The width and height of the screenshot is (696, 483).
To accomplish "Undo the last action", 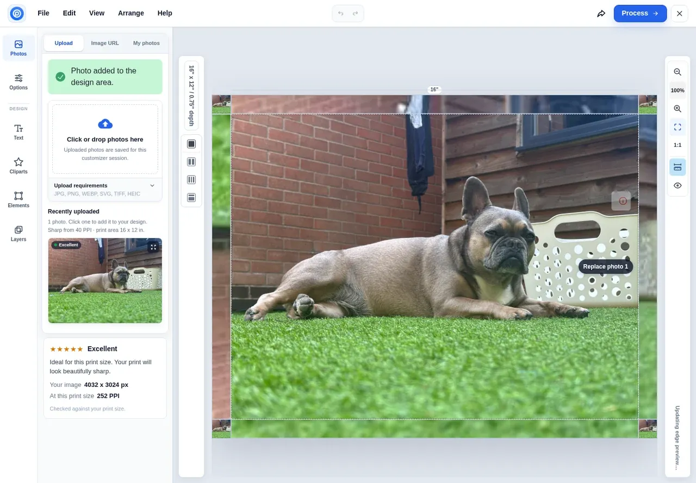I will (341, 14).
